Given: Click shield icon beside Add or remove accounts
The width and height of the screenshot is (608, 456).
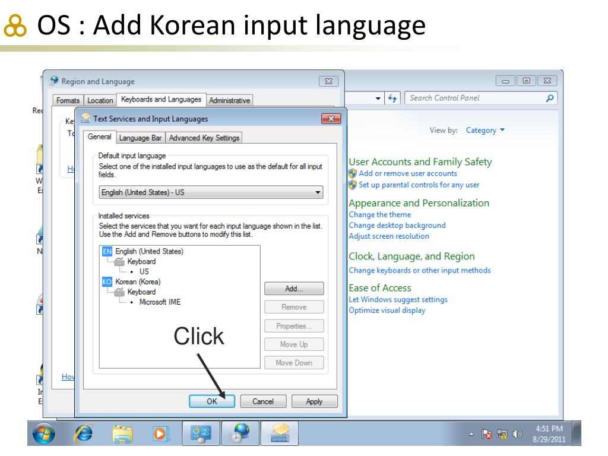Looking at the screenshot, I should 353,173.
